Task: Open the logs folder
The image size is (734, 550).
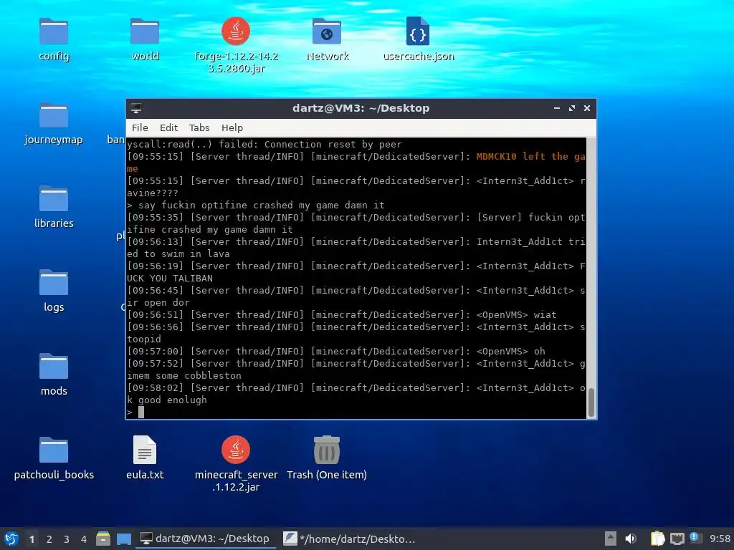Action: tap(53, 282)
